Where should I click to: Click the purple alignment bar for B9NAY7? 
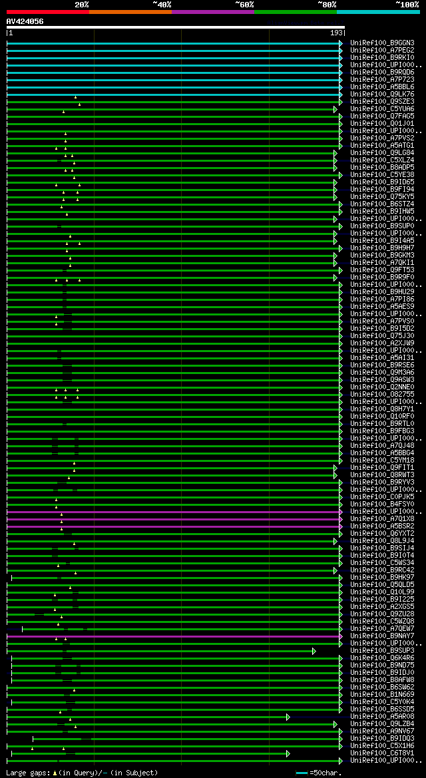click(173, 637)
